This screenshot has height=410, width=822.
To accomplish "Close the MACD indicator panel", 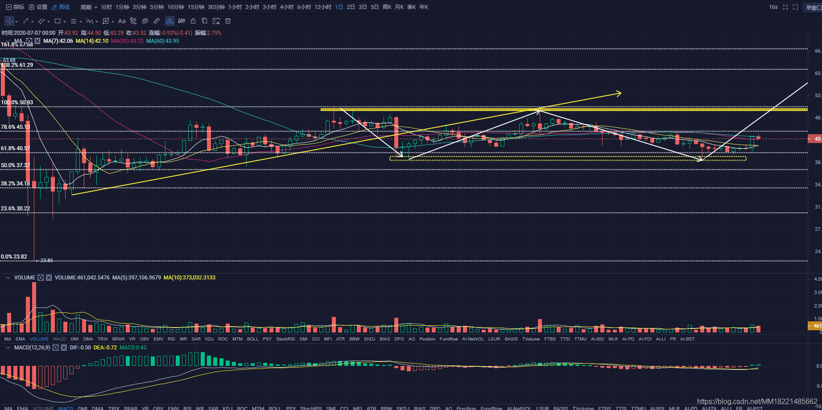I will [64, 348].
